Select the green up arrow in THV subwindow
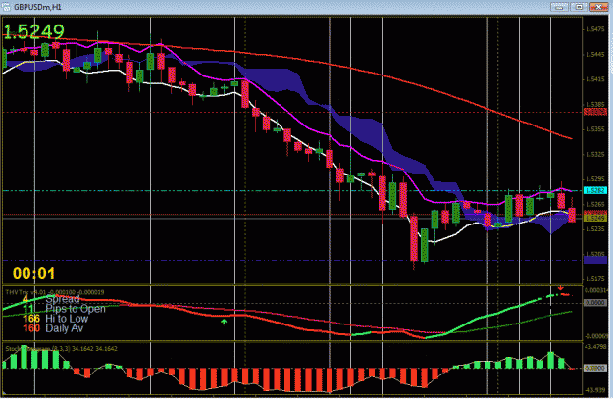613x399 pixels. tap(224, 322)
